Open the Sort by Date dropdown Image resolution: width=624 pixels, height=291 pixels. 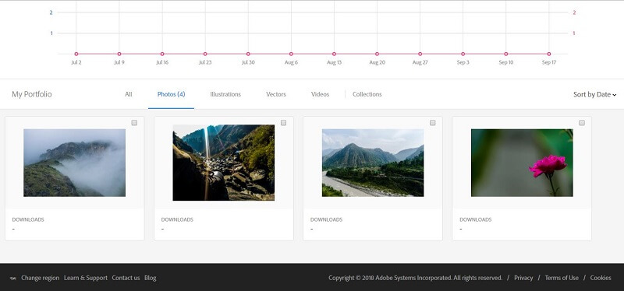click(x=594, y=94)
